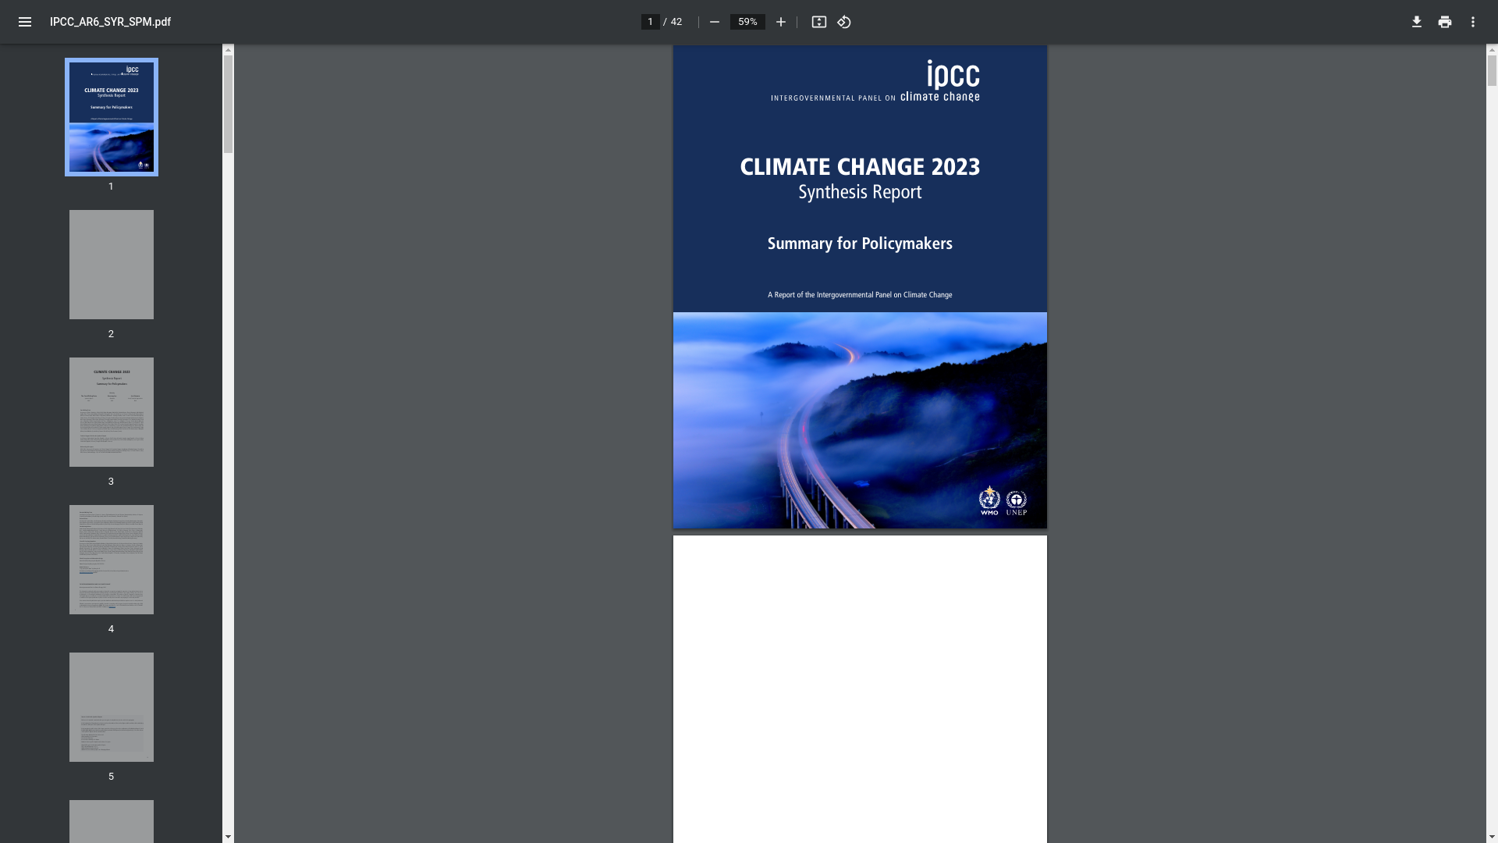Click the 59% zoom level field
The image size is (1498, 843).
747,22
